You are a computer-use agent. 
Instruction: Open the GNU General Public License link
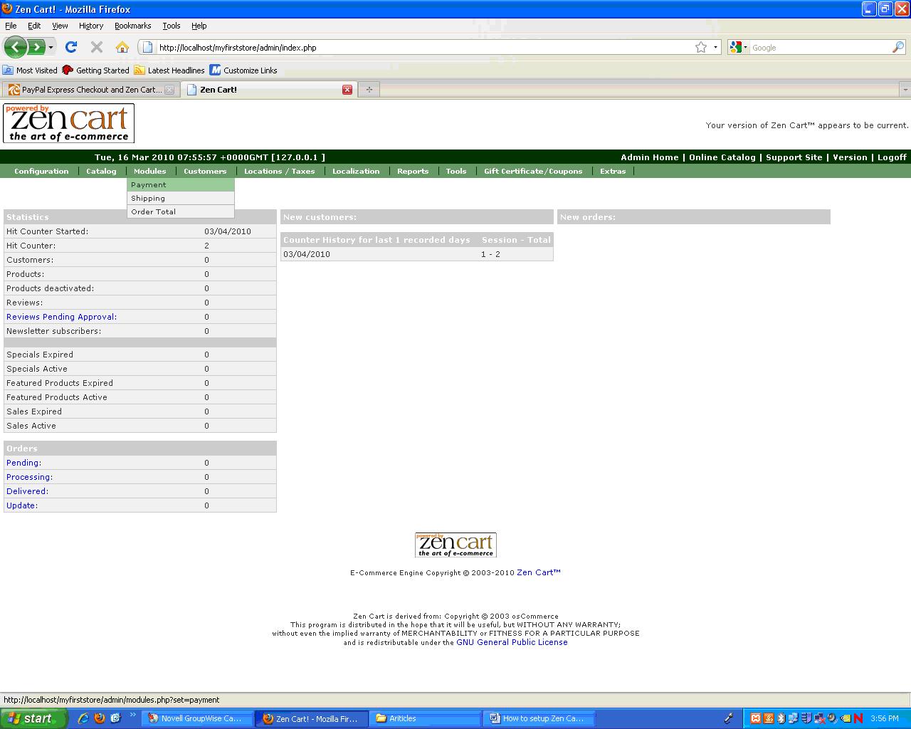512,642
